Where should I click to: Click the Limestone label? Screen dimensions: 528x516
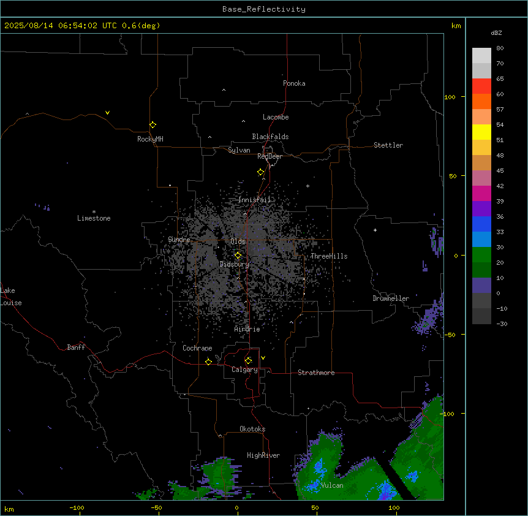click(x=94, y=218)
